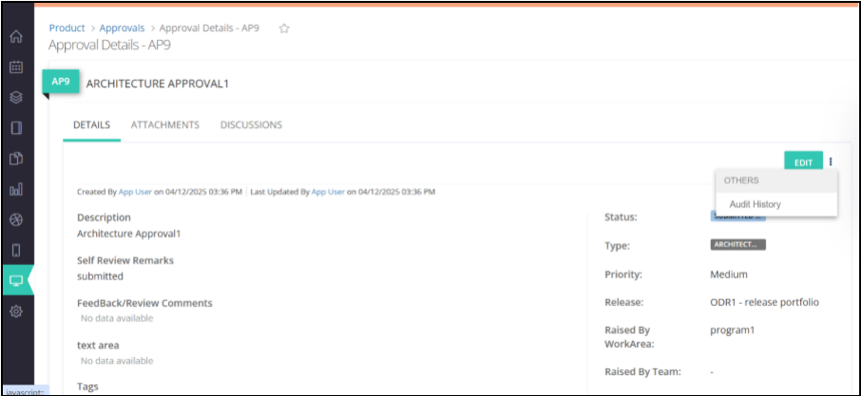
Task: Toggle the three-dot more options menu
Action: coord(831,161)
